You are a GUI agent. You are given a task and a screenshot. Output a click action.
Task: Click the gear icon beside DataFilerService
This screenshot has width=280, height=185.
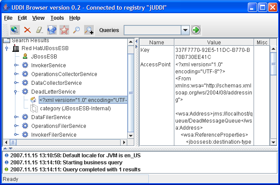pos(25,117)
